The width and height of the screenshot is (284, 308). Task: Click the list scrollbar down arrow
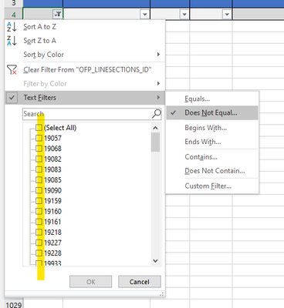155,261
